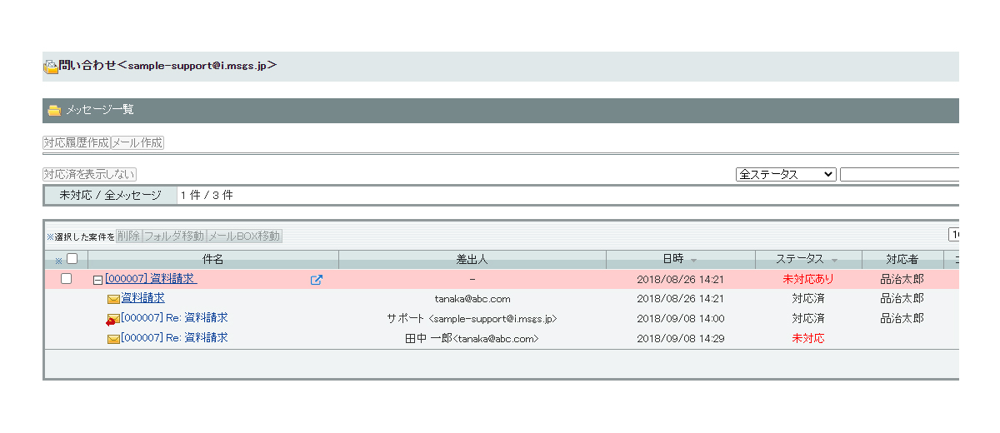The height and width of the screenshot is (433, 1000).
Task: Click envelope icon of 田中 一郎 reply
Action: (112, 339)
